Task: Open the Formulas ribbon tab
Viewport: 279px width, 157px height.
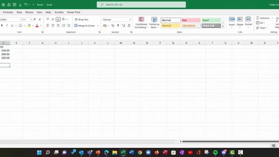Action: pyautogui.click(x=8, y=12)
